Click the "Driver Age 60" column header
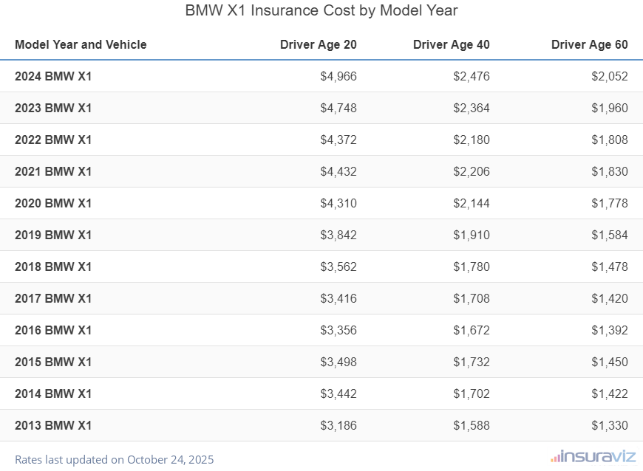This screenshot has height=471, width=643. [589, 44]
